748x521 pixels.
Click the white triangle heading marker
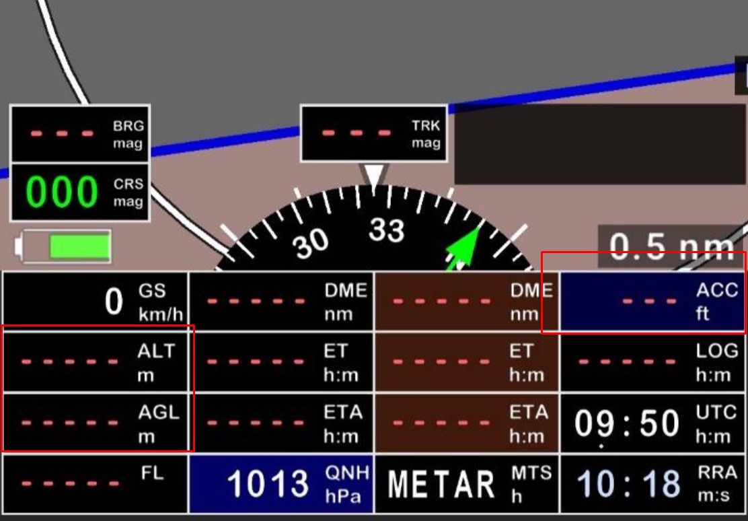[x=374, y=174]
